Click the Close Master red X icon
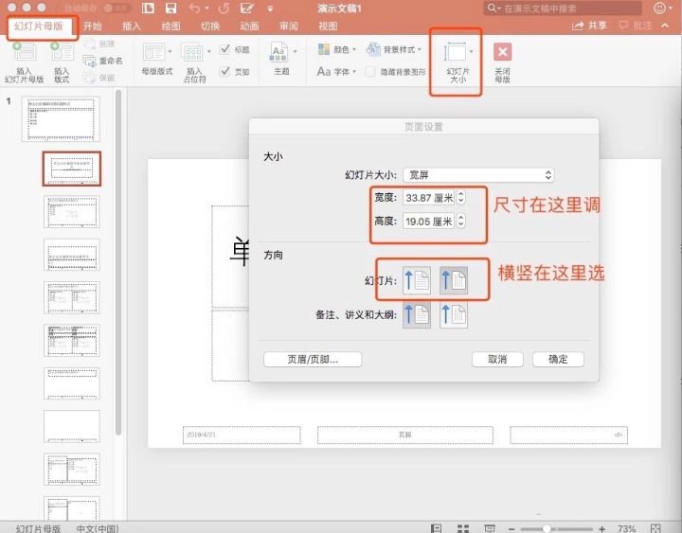This screenshot has height=533, width=682. [503, 52]
